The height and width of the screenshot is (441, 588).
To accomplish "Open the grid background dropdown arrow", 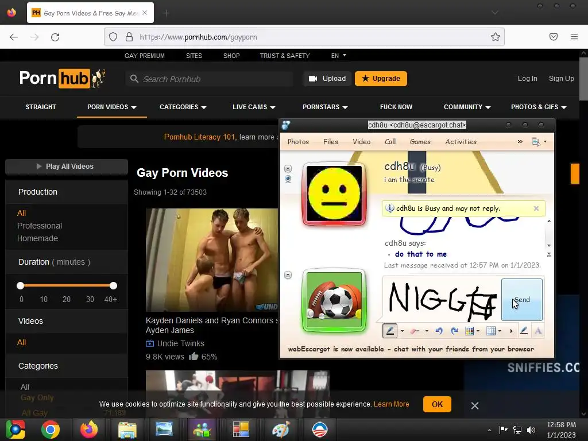I will [x=500, y=331].
